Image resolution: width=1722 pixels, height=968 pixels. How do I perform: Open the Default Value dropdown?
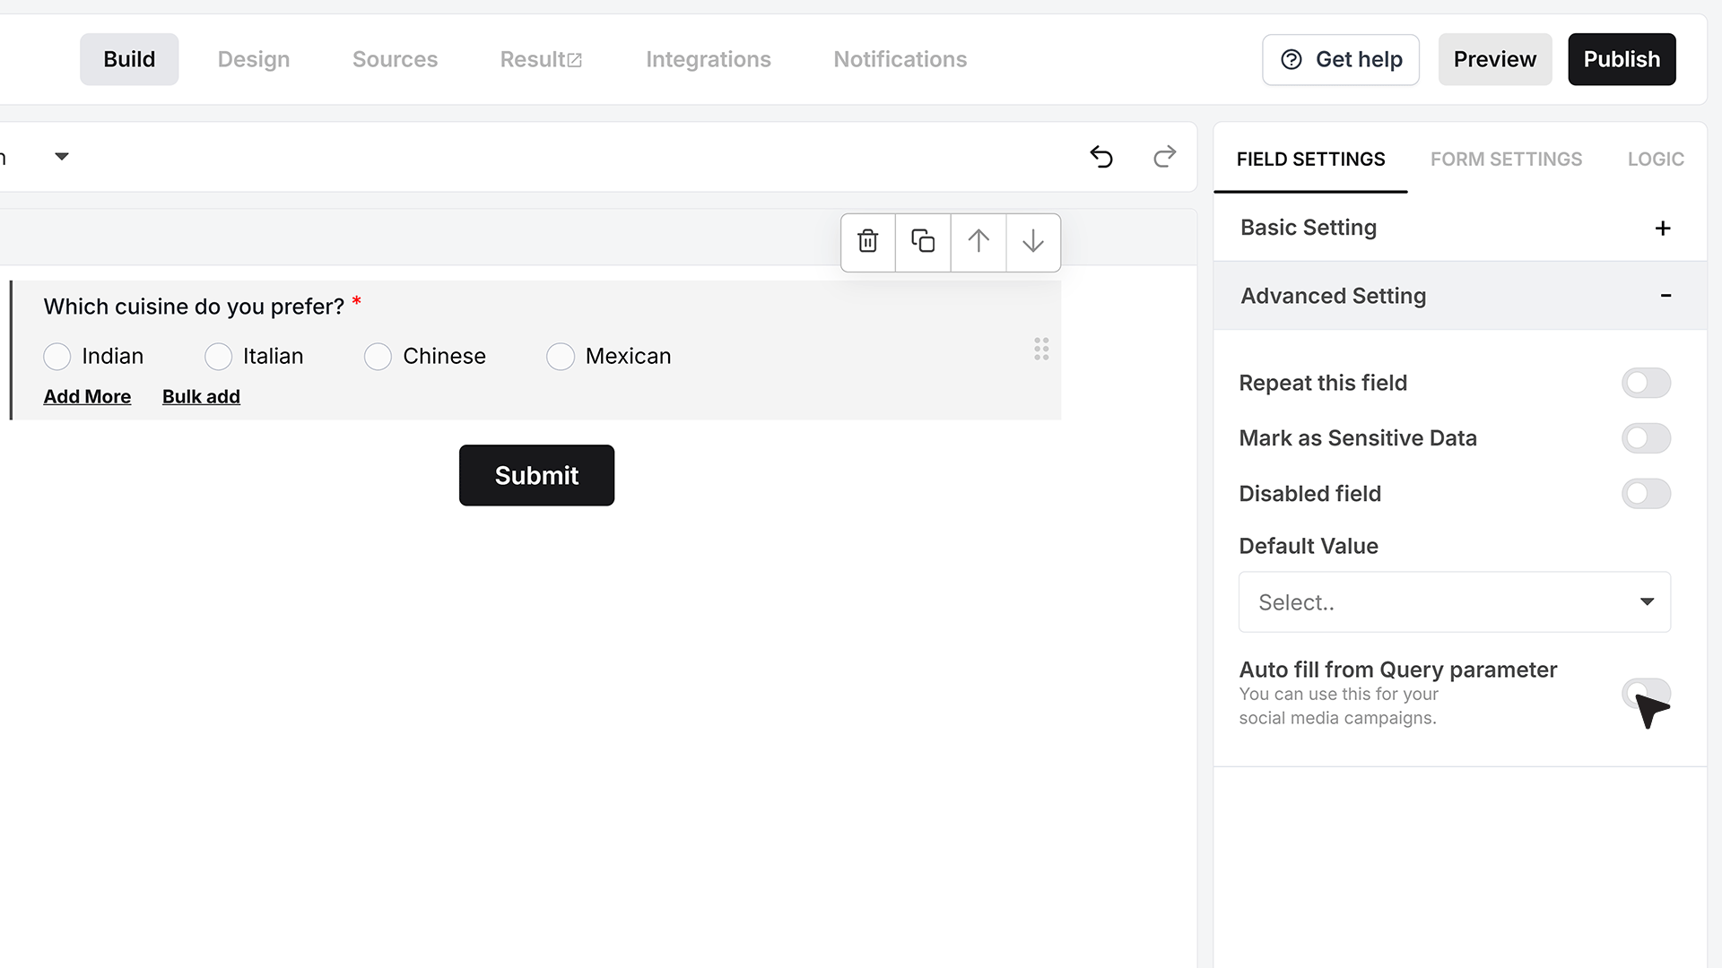coord(1455,602)
